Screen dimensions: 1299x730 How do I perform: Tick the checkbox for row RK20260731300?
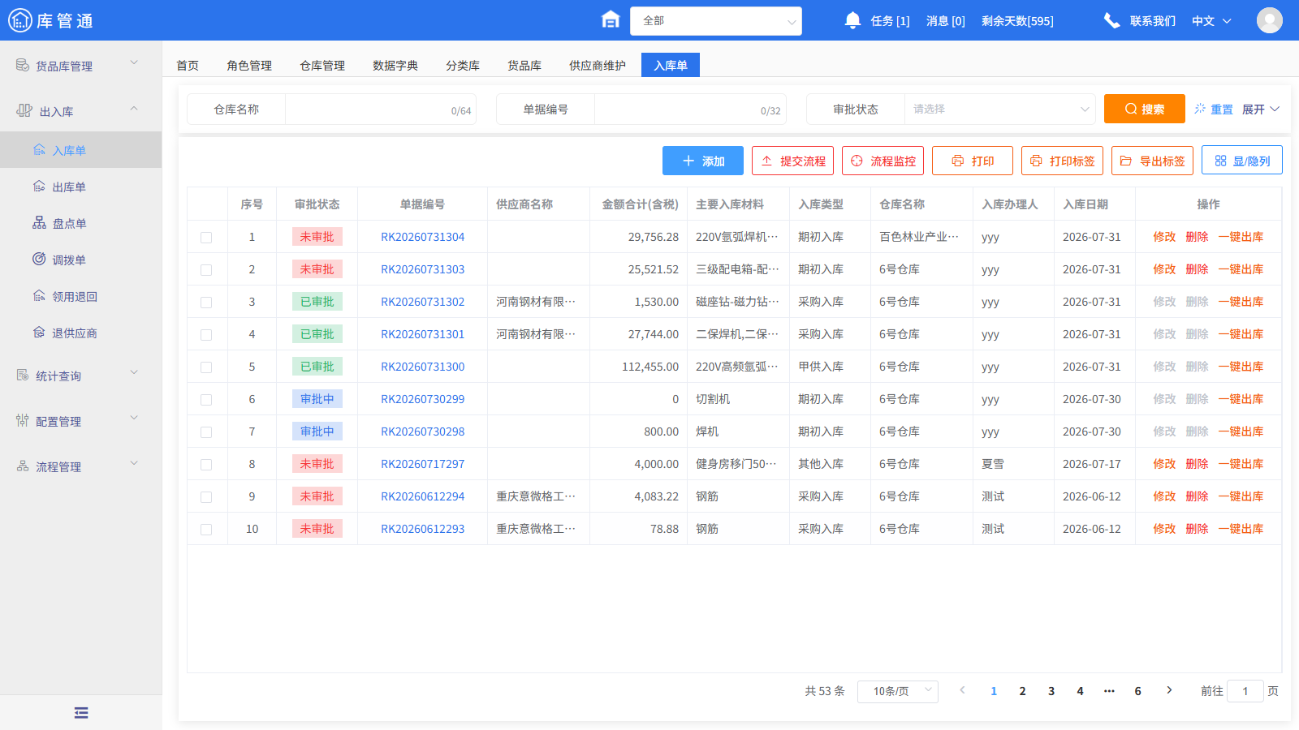click(x=206, y=367)
